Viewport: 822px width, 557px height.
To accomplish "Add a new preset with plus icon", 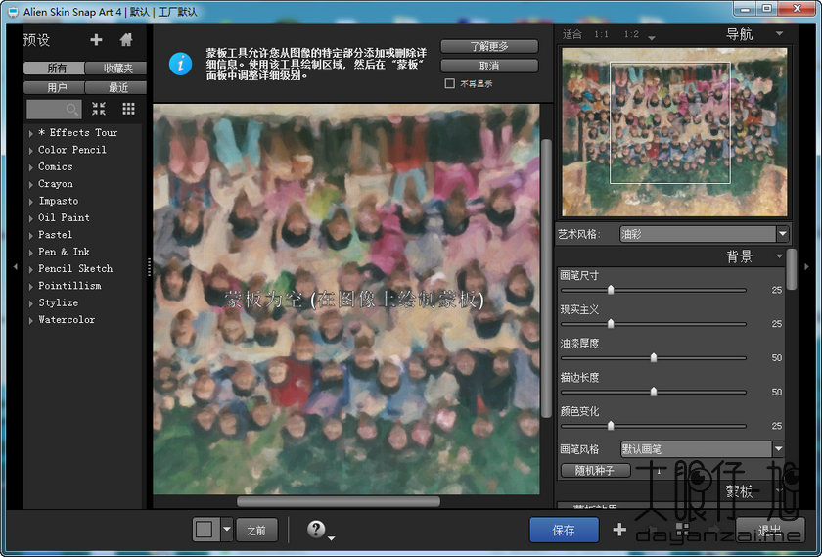I will [96, 40].
